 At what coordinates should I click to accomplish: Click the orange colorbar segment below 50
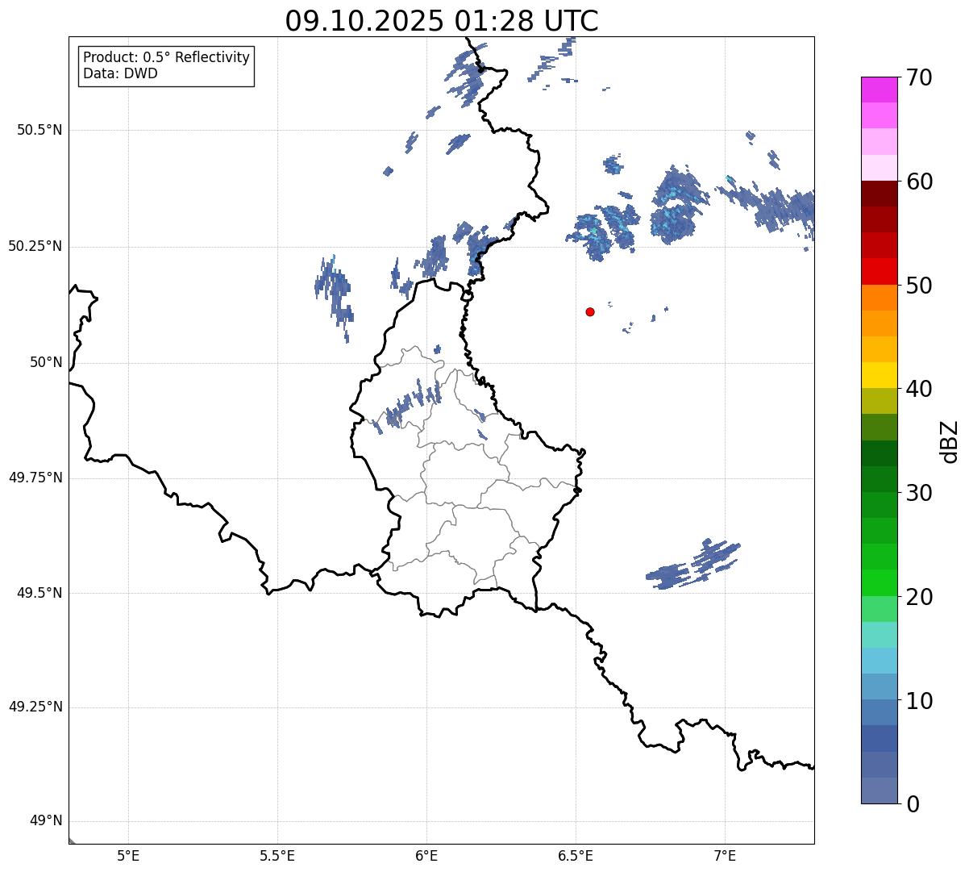coord(880,297)
